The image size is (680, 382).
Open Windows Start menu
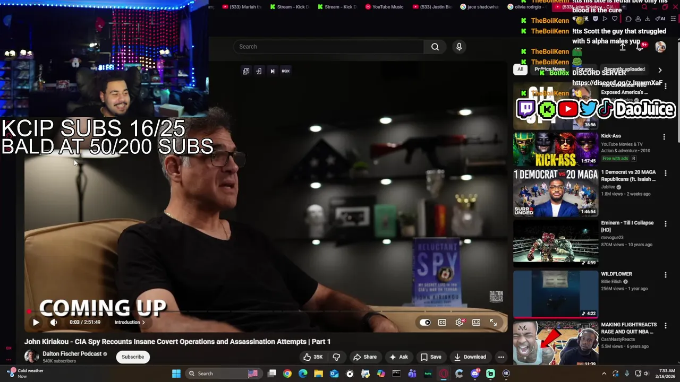tap(176, 374)
